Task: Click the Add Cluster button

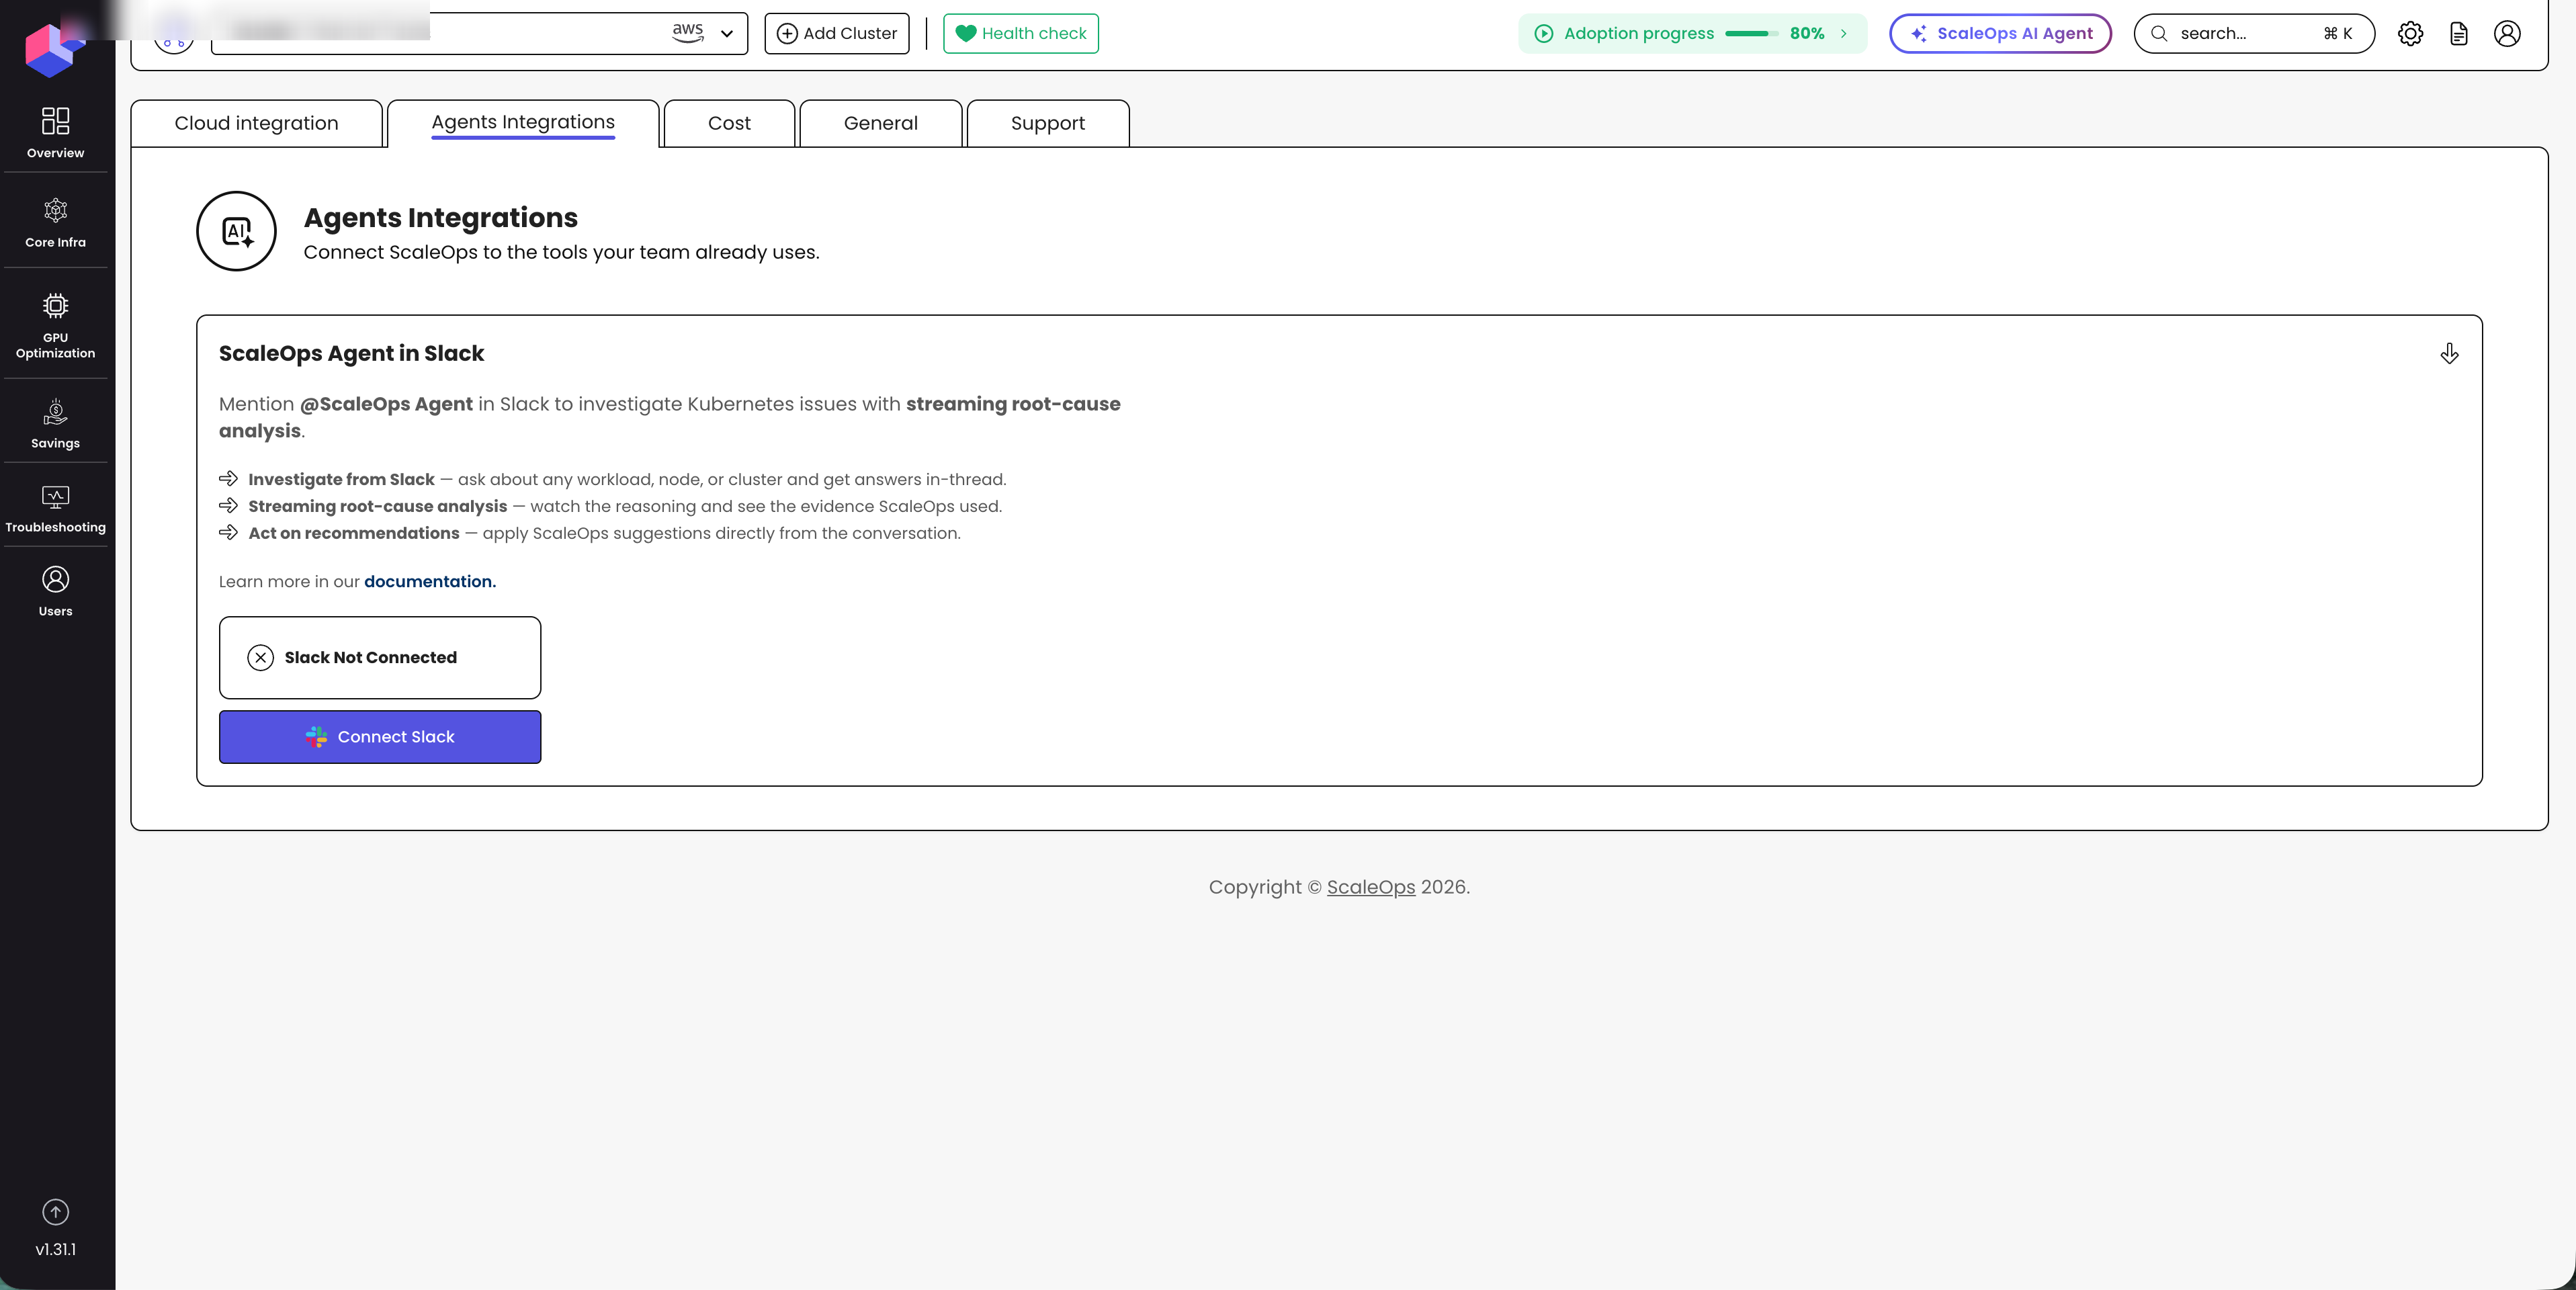Action: coord(837,34)
